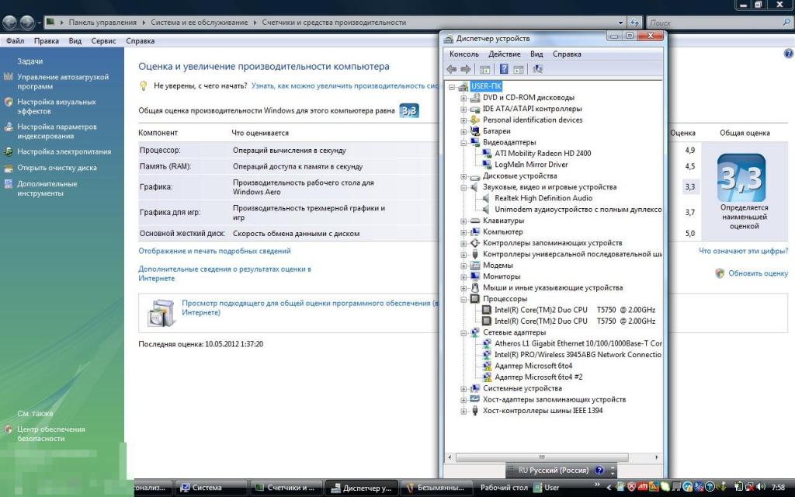Click the action pane toolbar icon beside Help
Image resolution: width=795 pixels, height=497 pixels.
pos(518,69)
